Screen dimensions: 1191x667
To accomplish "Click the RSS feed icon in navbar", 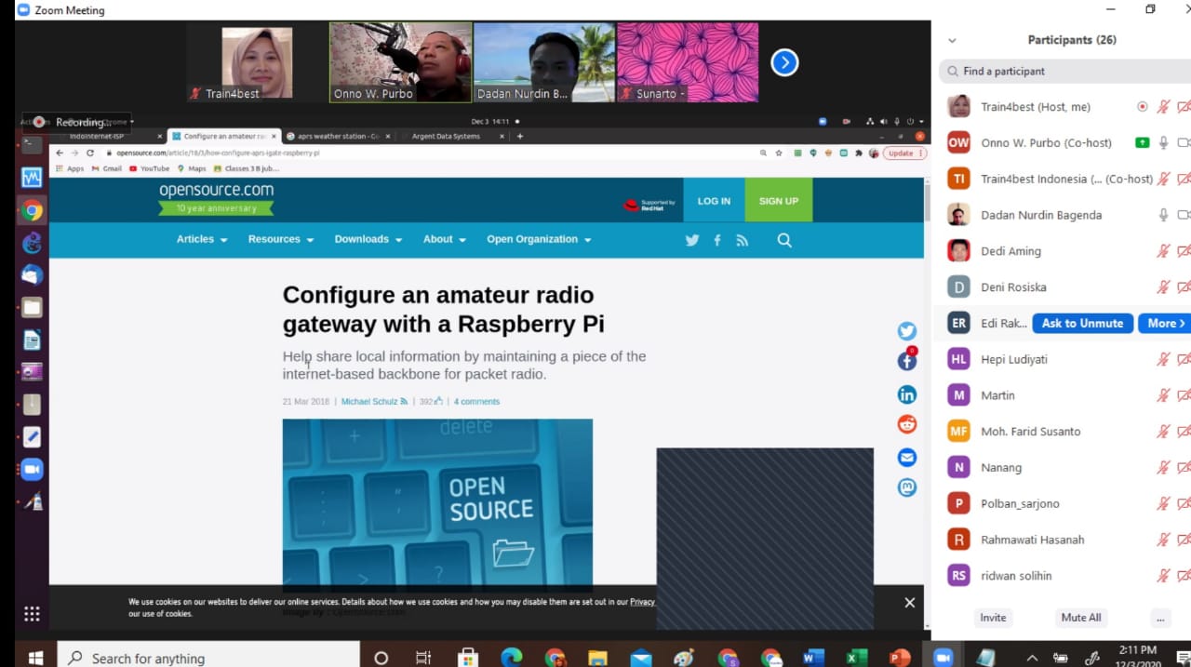I will tap(742, 240).
